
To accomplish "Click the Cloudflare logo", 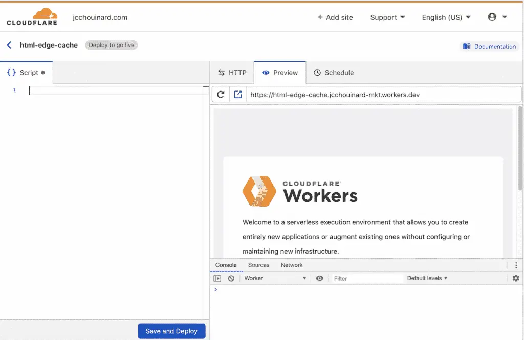I will point(32,17).
